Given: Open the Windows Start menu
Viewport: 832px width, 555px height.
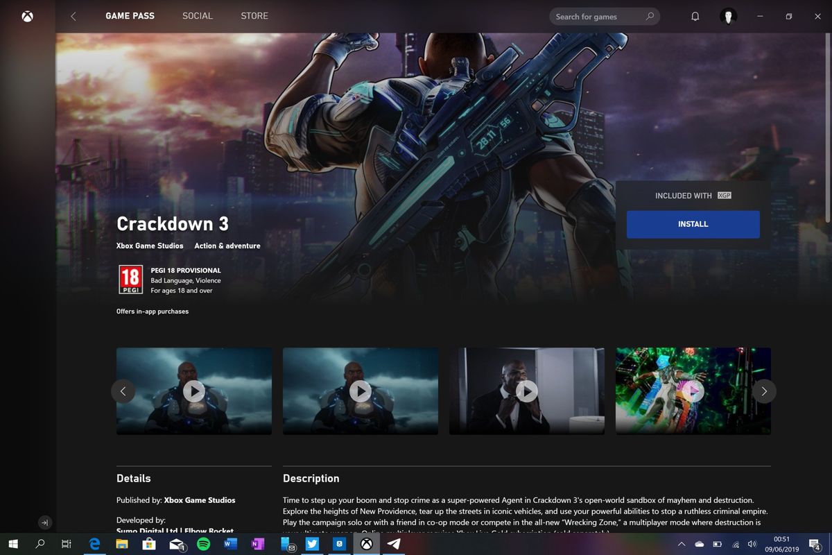Looking at the screenshot, I should [x=13, y=545].
